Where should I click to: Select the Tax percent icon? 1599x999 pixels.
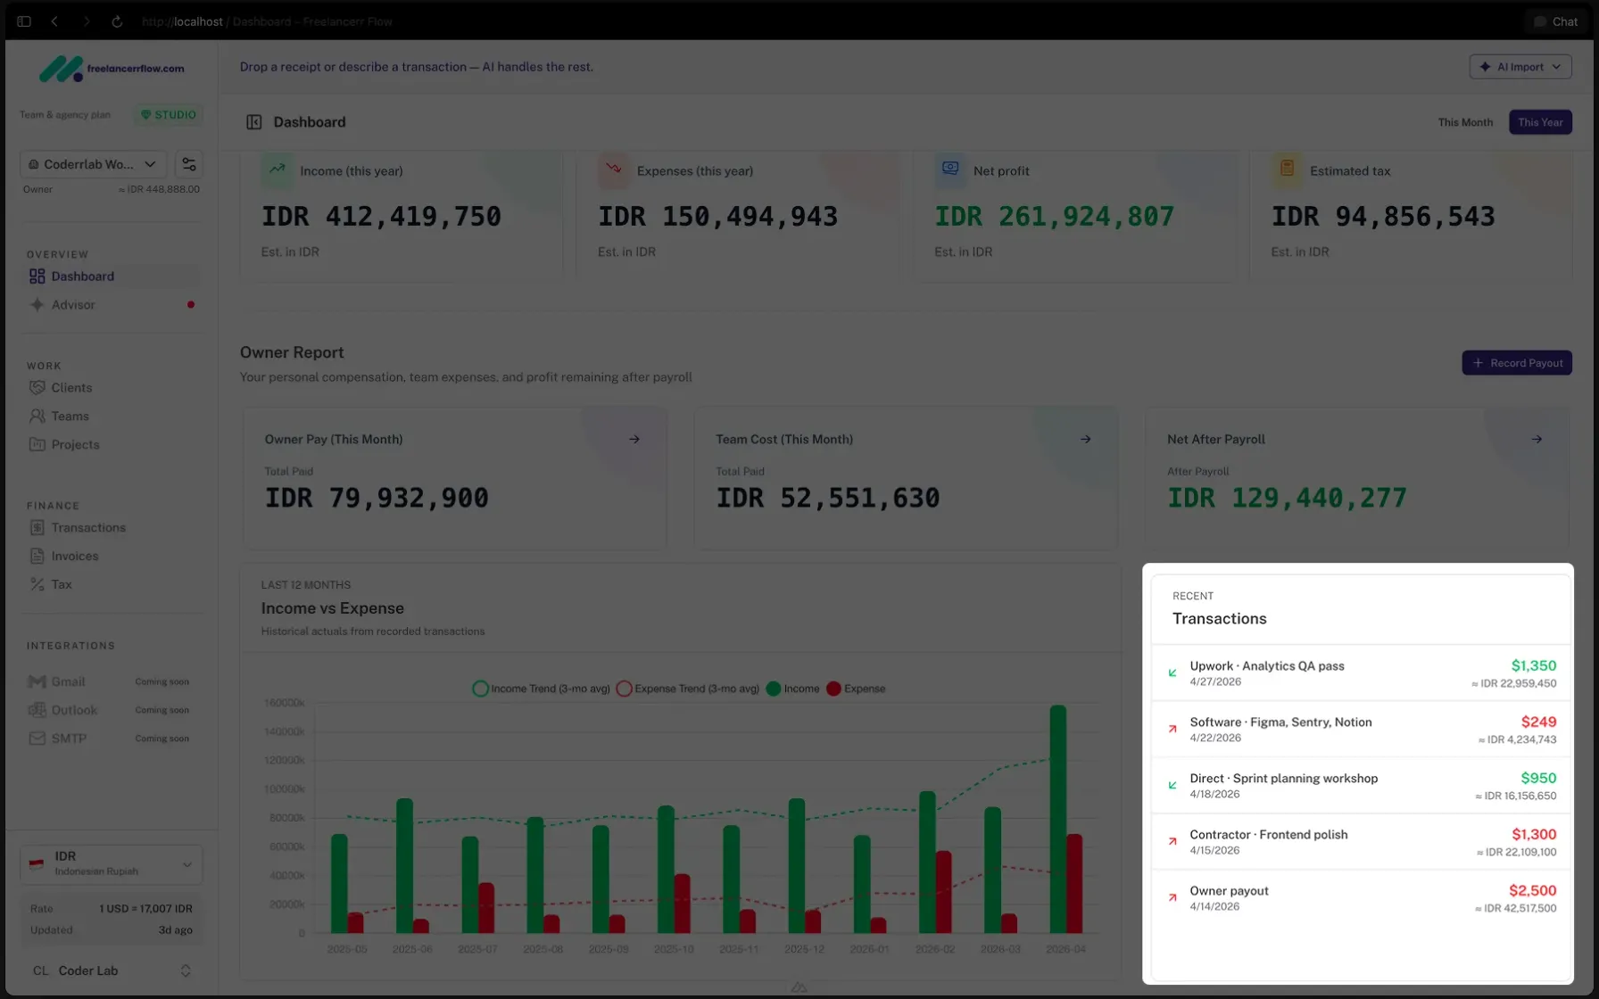pyautogui.click(x=37, y=584)
